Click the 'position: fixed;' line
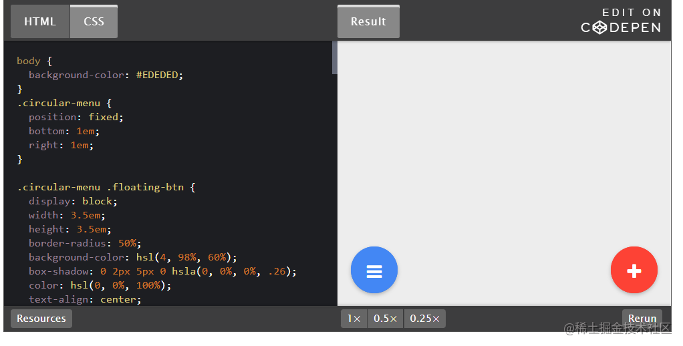This screenshot has height=346, width=683. click(76, 117)
